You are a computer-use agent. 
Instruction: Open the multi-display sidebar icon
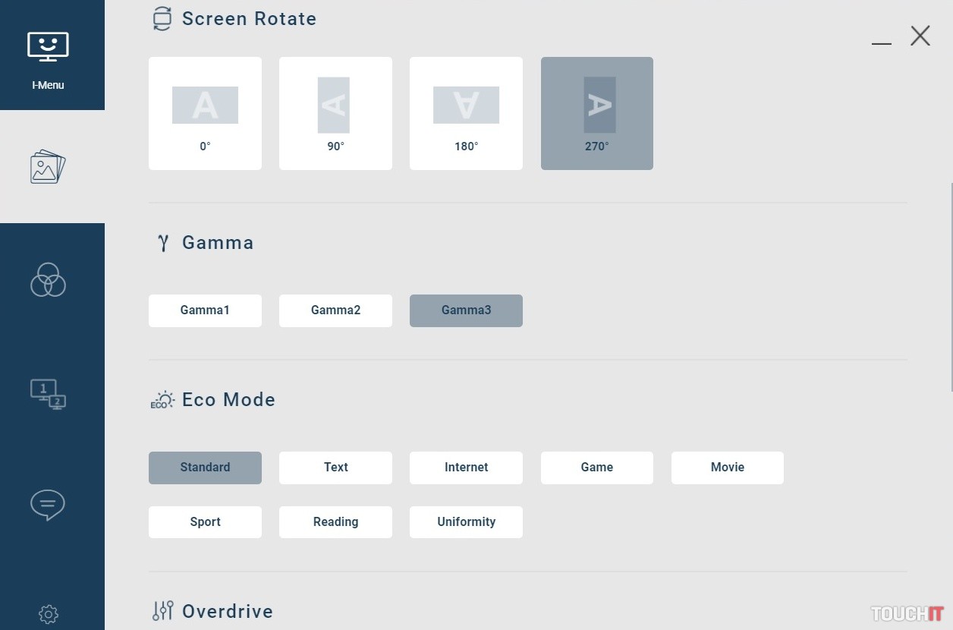pos(49,394)
